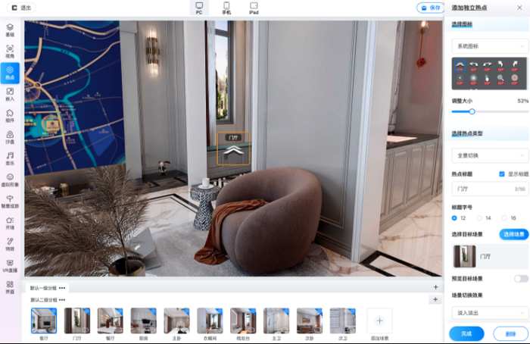Choose the double-chevron up hotspot icon
Viewport: 530px width, 344px height.
[x=460, y=65]
